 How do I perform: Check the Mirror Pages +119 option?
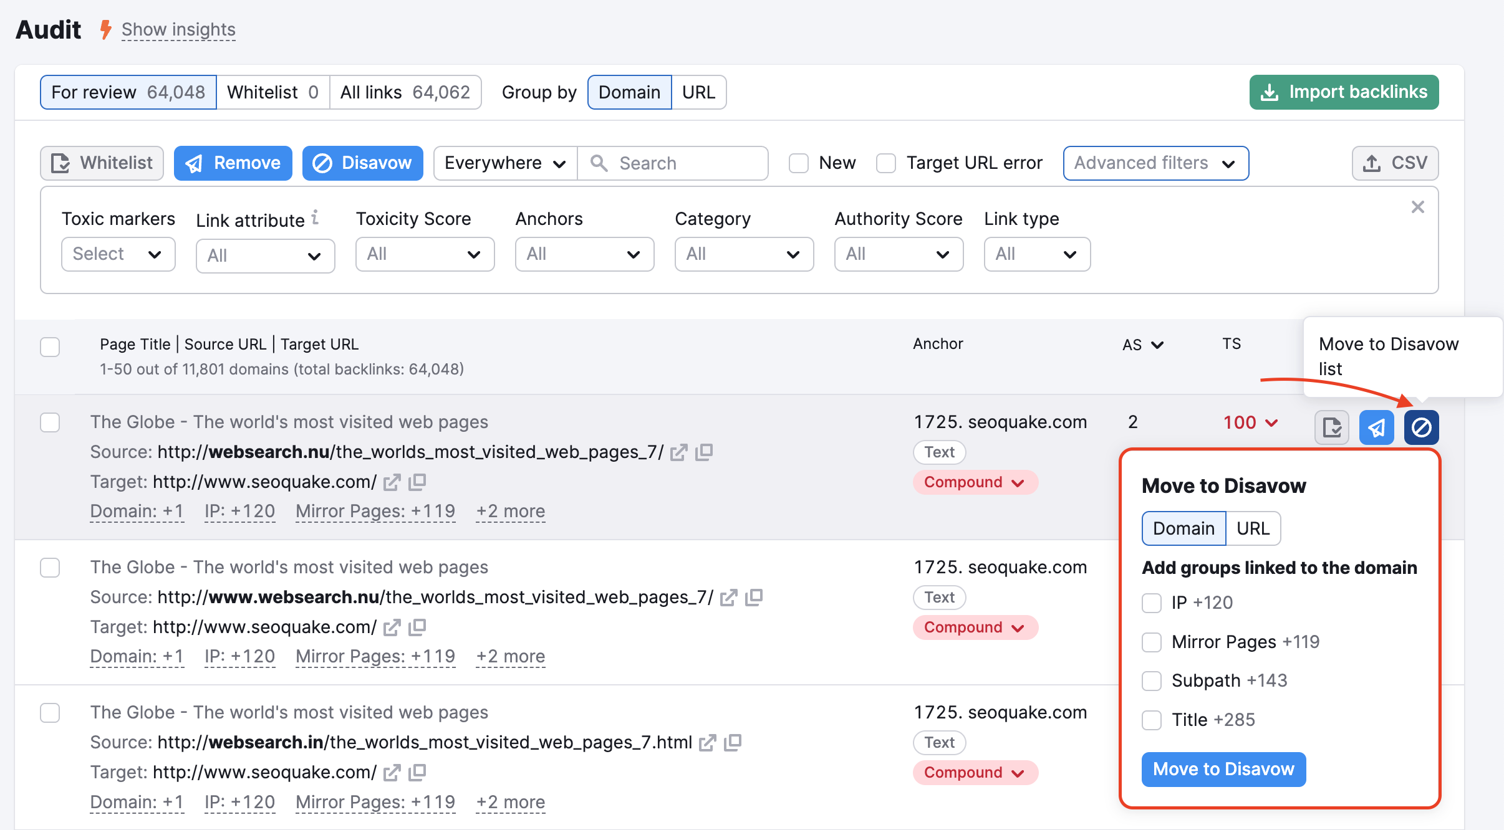point(1150,642)
